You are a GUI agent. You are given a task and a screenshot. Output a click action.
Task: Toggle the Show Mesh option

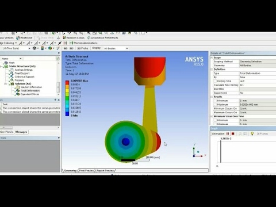45,38
